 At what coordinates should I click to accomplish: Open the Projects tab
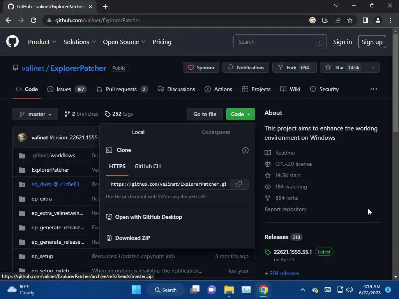pyautogui.click(x=256, y=89)
